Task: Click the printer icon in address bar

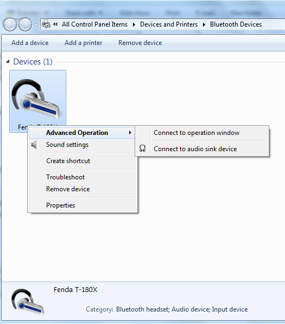Action: (46, 24)
